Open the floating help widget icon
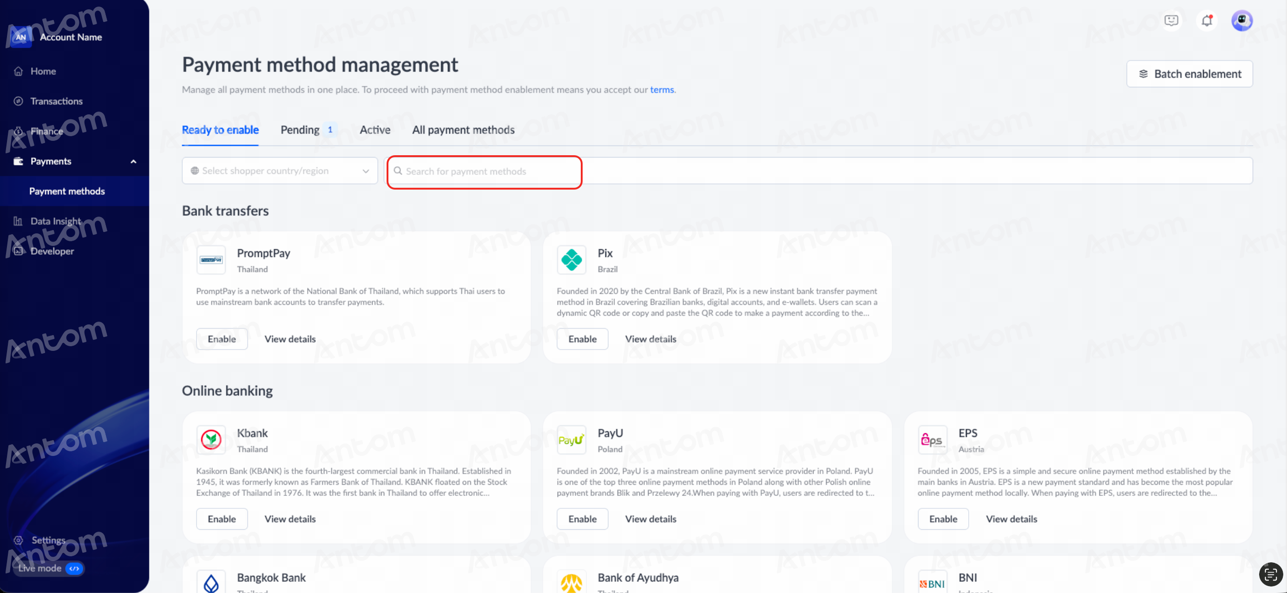 coord(1271,574)
